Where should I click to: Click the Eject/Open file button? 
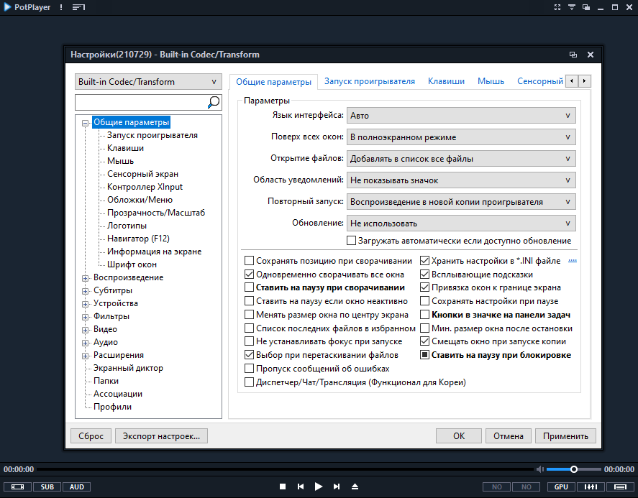coord(355,487)
